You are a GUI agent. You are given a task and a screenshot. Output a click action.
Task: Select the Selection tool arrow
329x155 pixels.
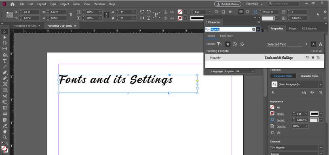[x=5, y=31]
